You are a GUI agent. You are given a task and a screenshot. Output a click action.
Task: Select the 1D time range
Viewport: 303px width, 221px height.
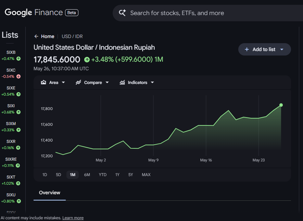click(x=45, y=175)
